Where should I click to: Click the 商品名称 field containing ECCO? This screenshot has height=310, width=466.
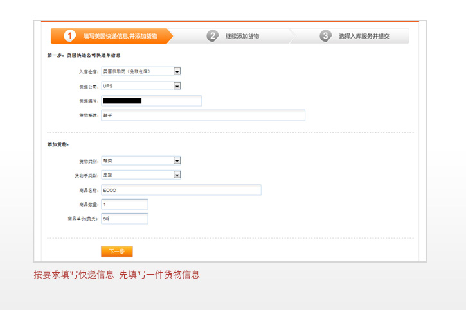point(181,190)
